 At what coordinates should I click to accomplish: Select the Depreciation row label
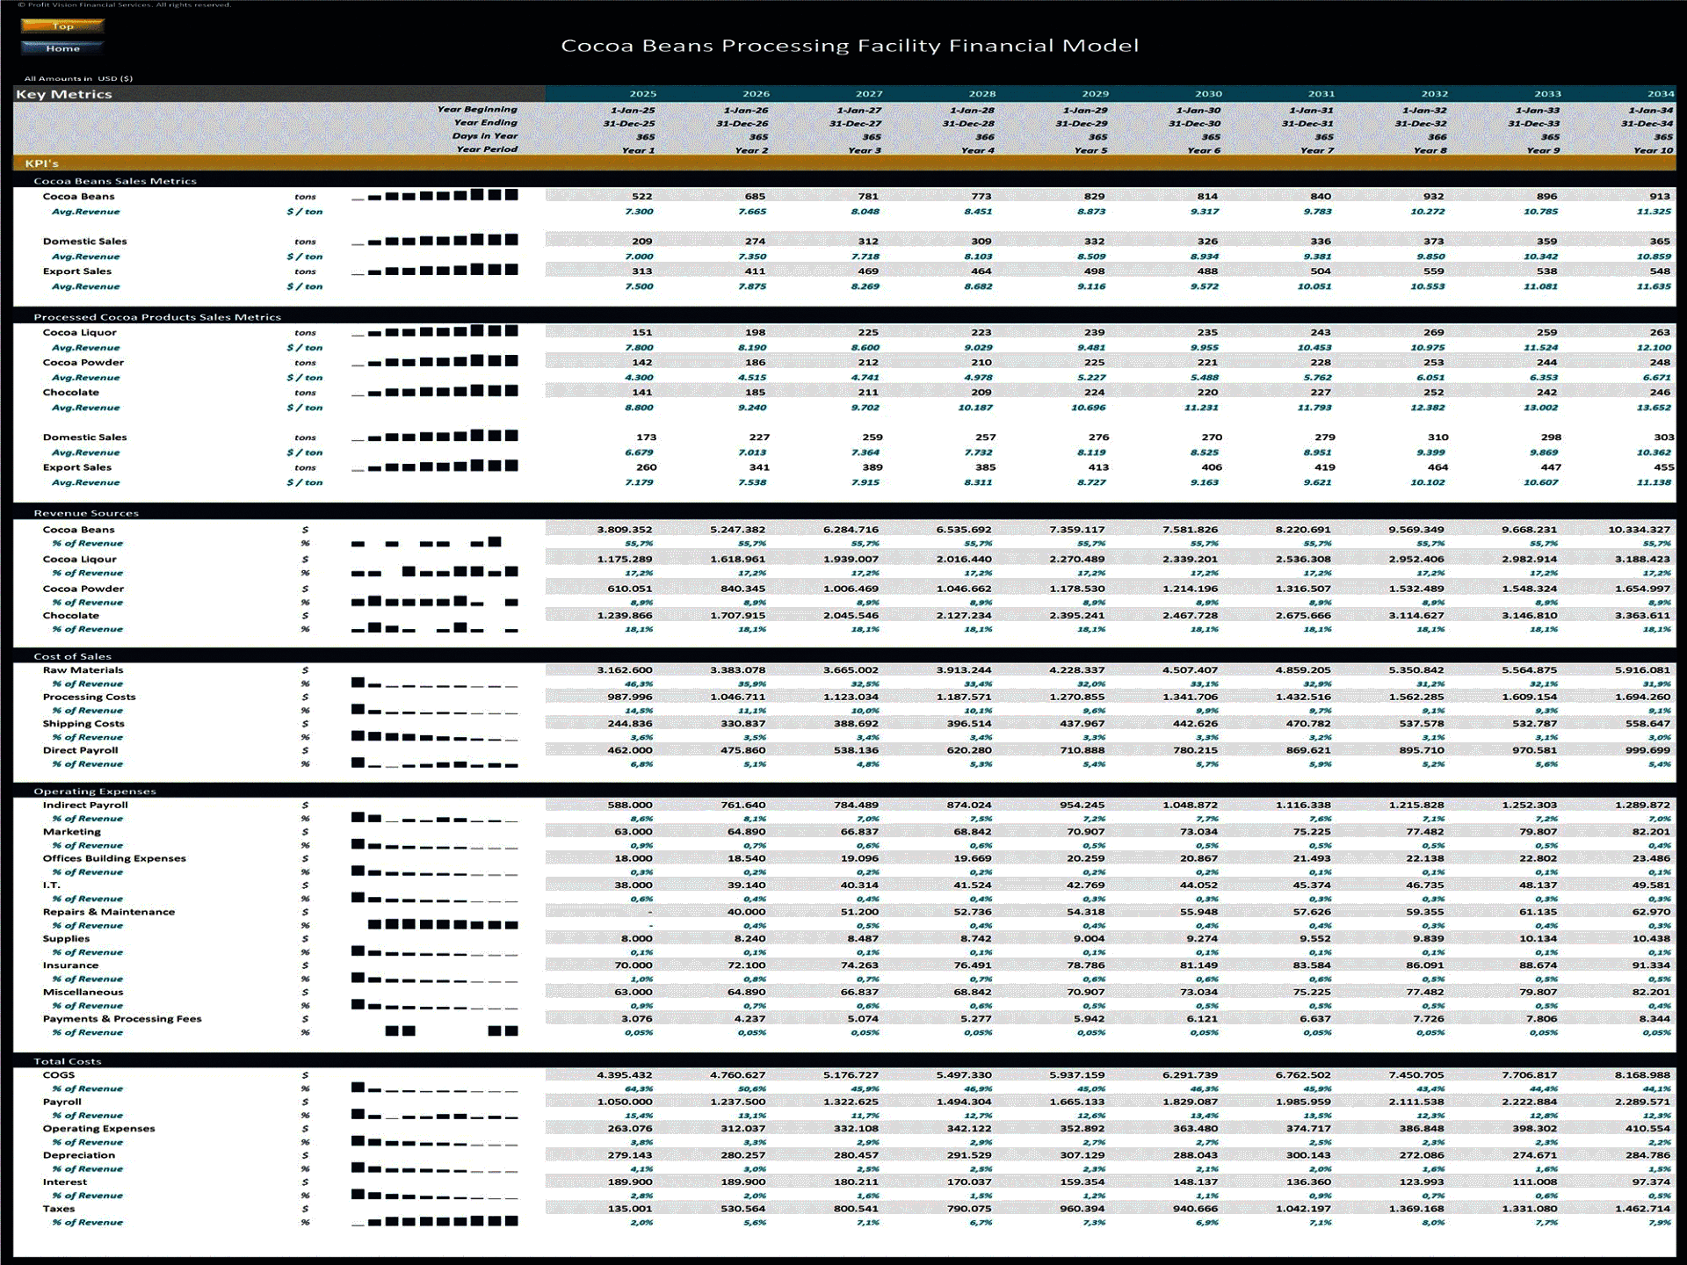pyautogui.click(x=78, y=1156)
